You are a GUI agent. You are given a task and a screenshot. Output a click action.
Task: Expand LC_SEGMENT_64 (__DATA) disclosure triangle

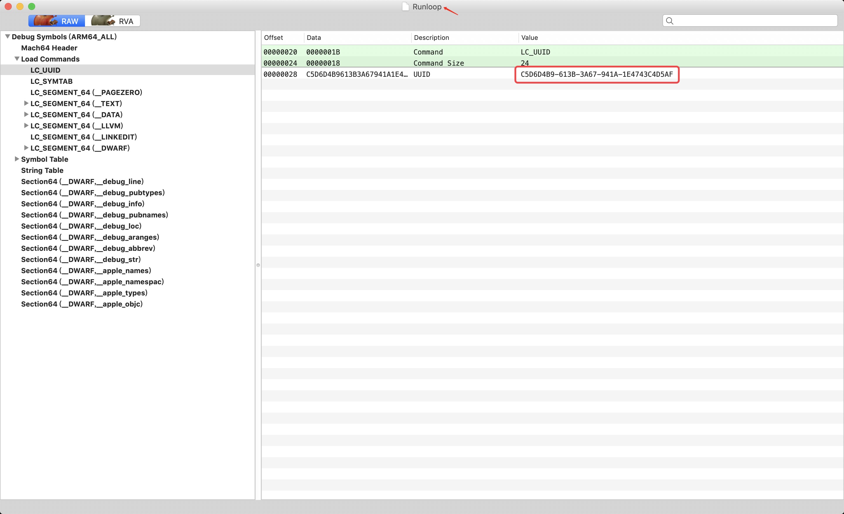[x=26, y=114]
